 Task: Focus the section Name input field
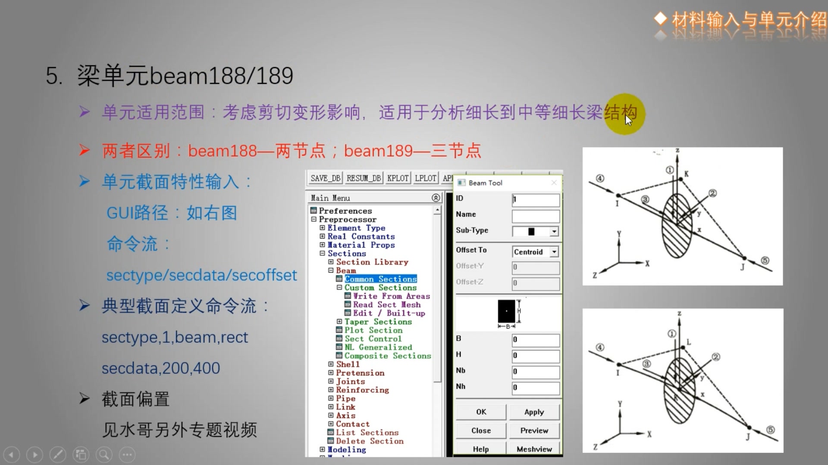coord(536,216)
